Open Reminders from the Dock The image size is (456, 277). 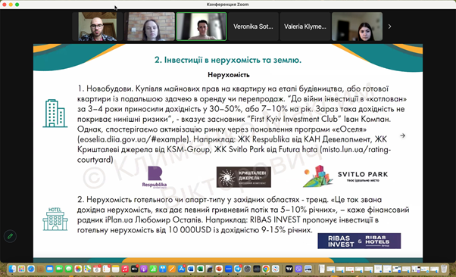[106, 269]
